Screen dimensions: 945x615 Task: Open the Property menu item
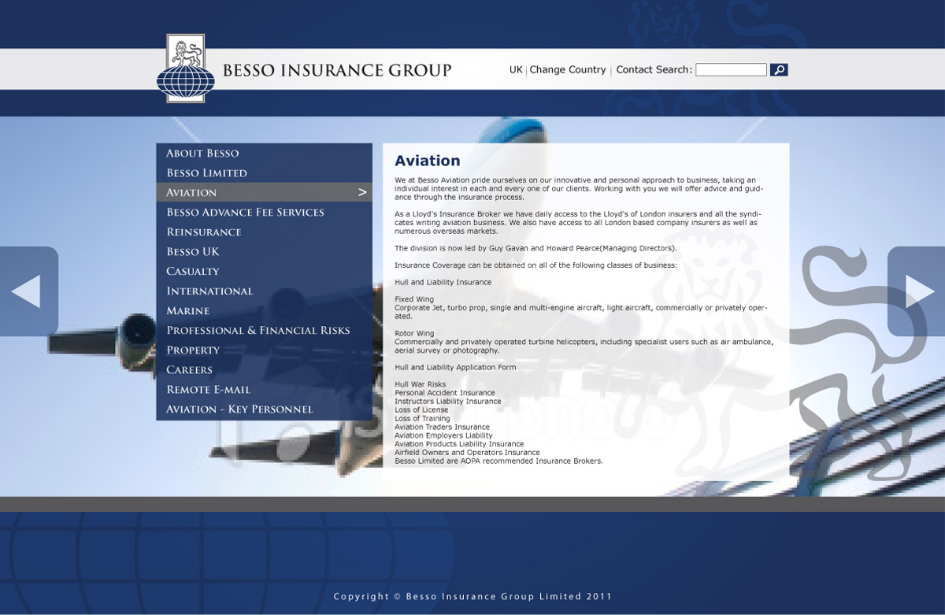point(193,350)
